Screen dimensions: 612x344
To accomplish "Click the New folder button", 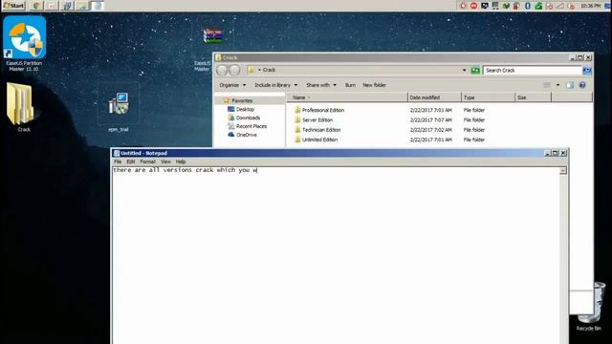I will click(x=374, y=85).
